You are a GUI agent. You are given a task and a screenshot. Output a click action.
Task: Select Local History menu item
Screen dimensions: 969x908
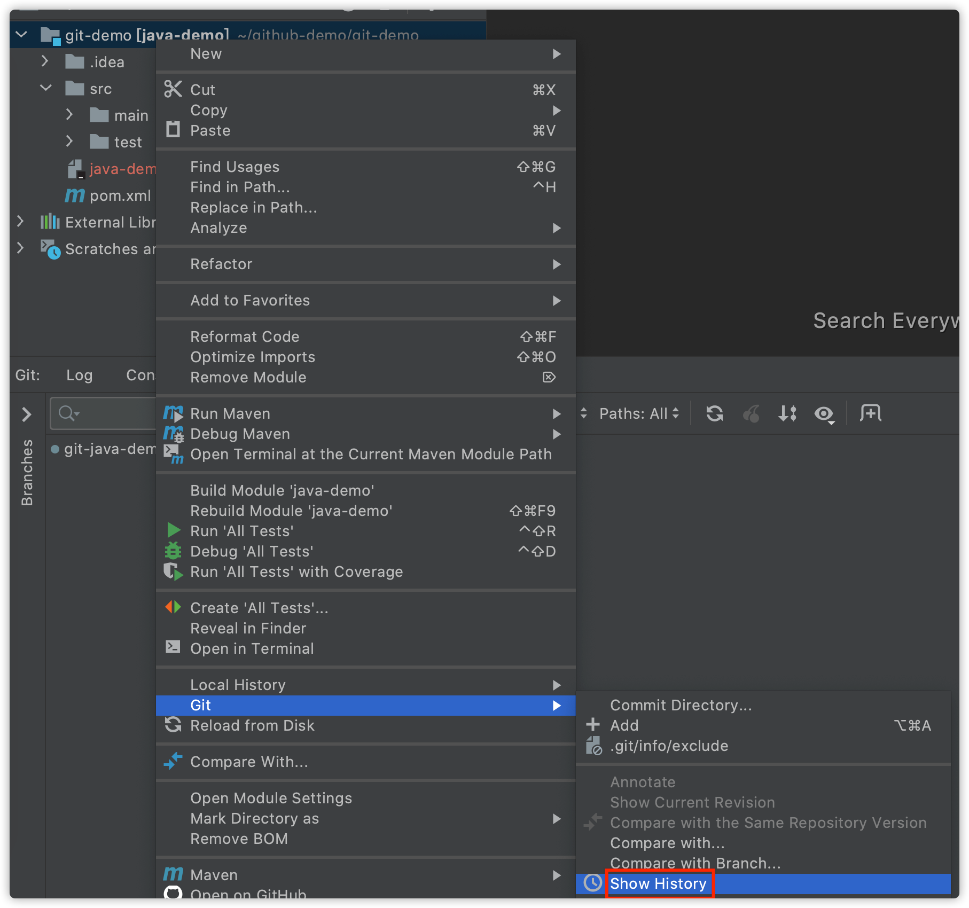[366, 685]
